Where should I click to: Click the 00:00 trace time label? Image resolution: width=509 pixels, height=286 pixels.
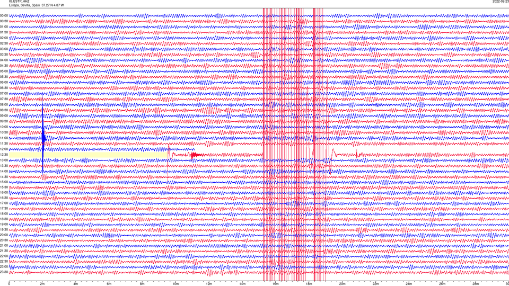tap(4, 15)
